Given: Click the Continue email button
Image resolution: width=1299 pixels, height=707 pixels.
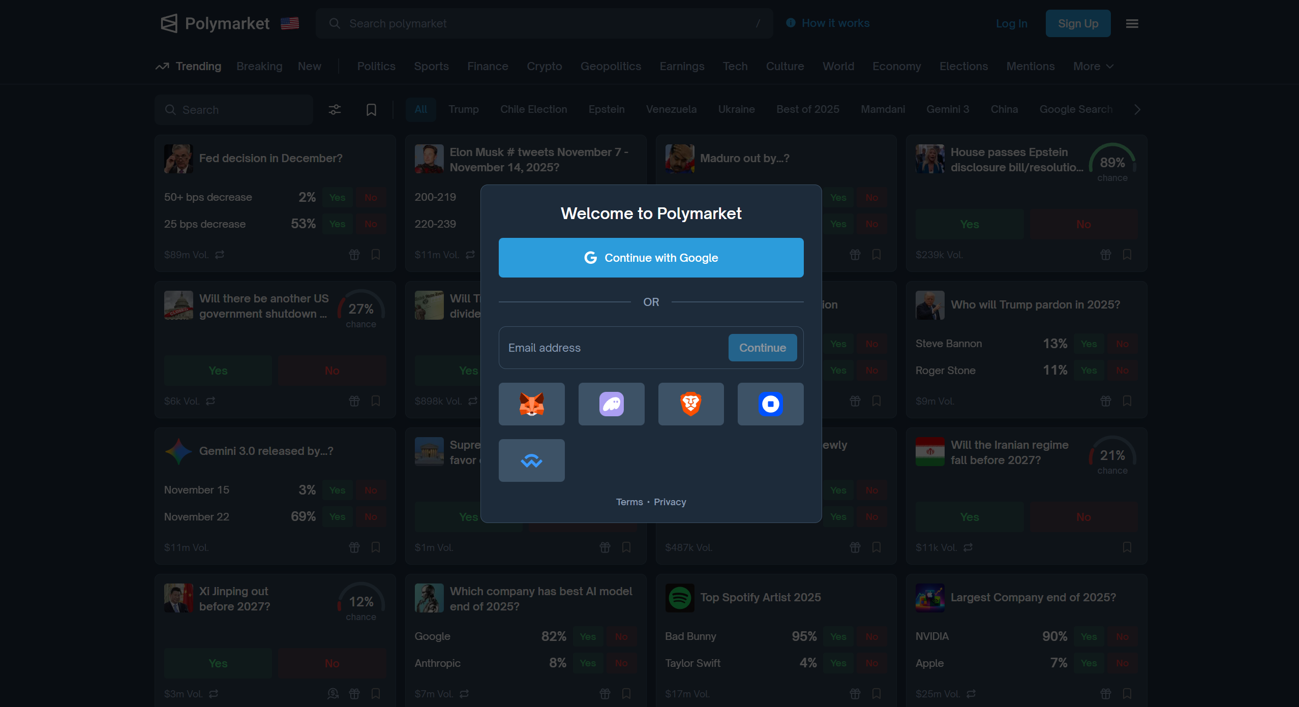Looking at the screenshot, I should point(762,348).
